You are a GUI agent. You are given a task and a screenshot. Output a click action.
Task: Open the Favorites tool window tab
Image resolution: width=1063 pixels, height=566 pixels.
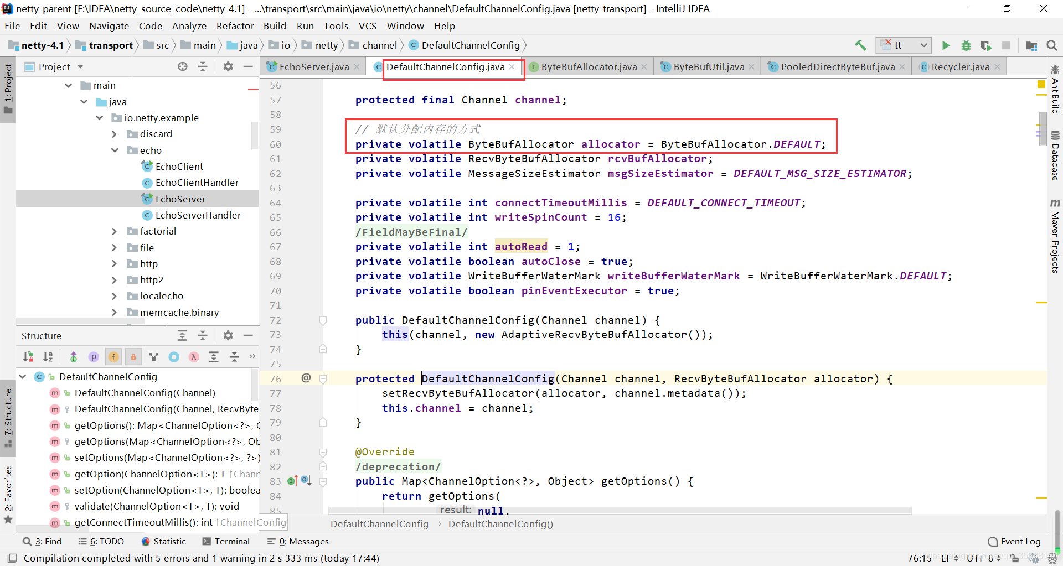pos(8,494)
